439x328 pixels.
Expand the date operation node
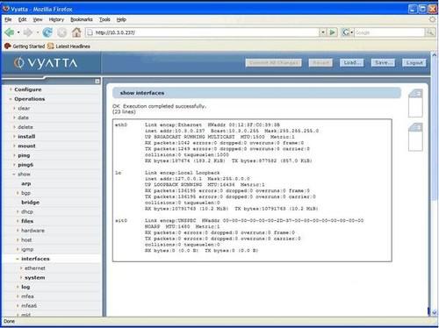[14, 118]
